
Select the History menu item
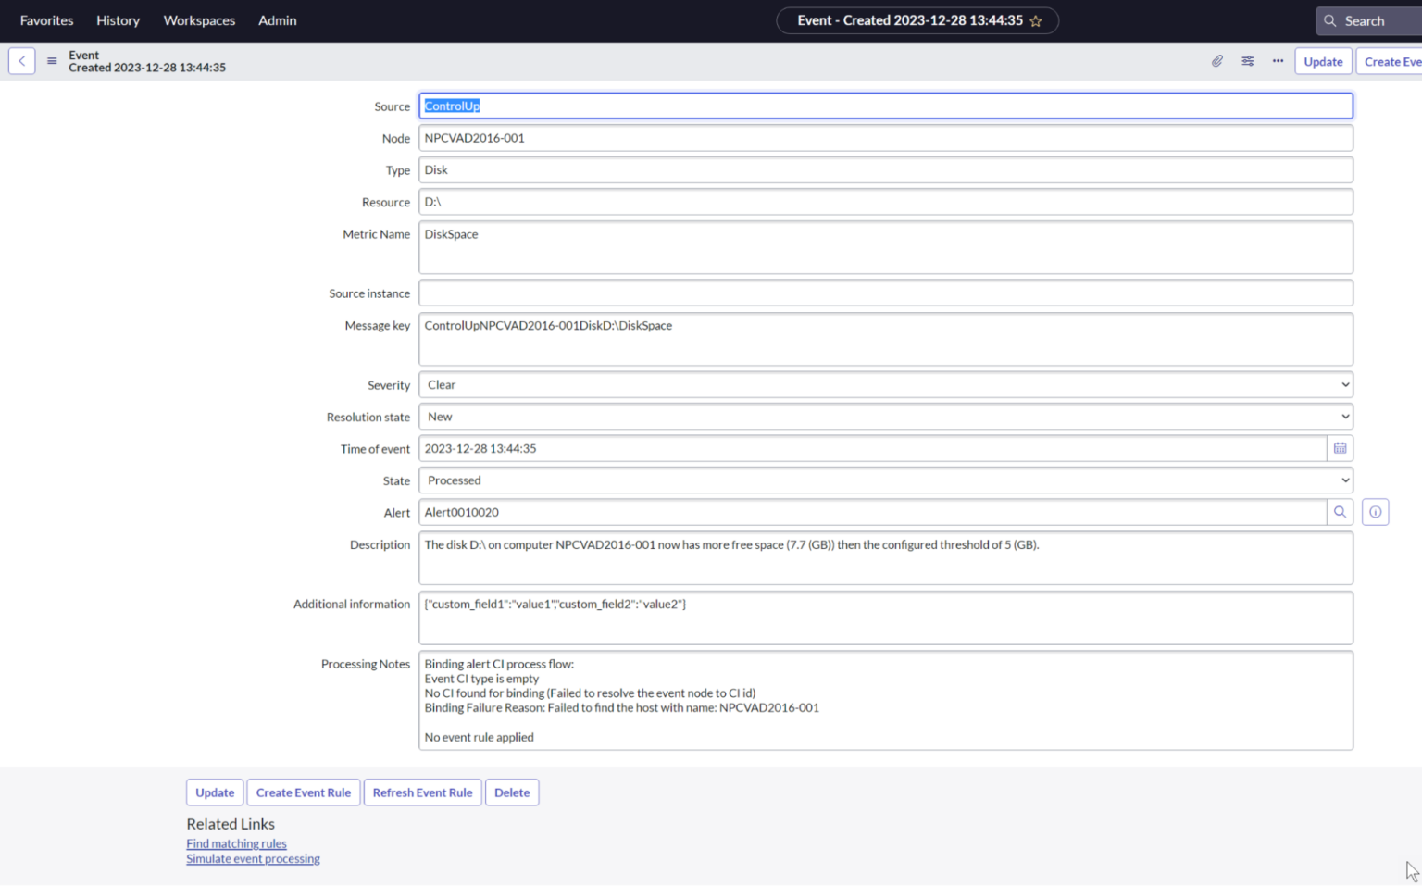click(118, 20)
